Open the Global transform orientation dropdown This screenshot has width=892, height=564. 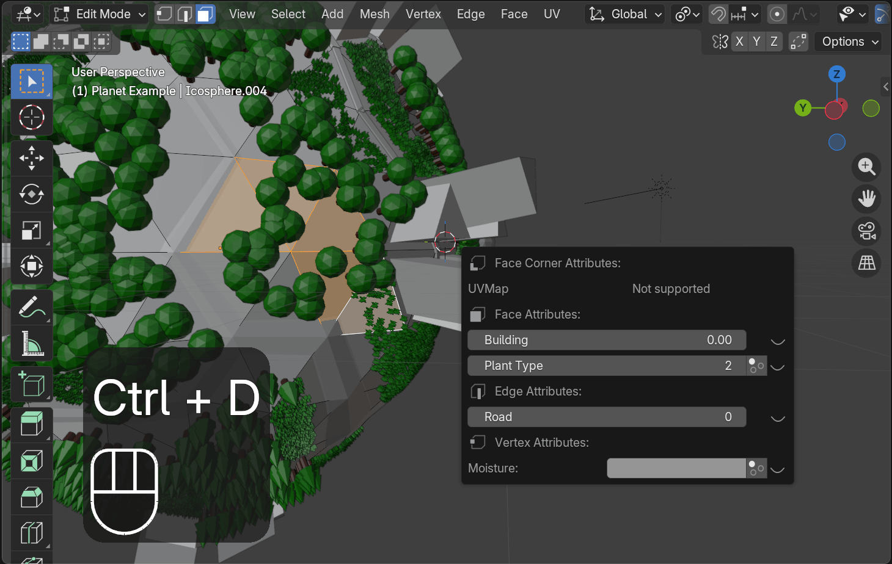pyautogui.click(x=624, y=14)
